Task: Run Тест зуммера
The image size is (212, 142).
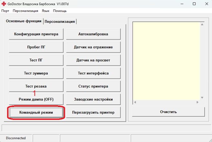Action: click(x=36, y=73)
